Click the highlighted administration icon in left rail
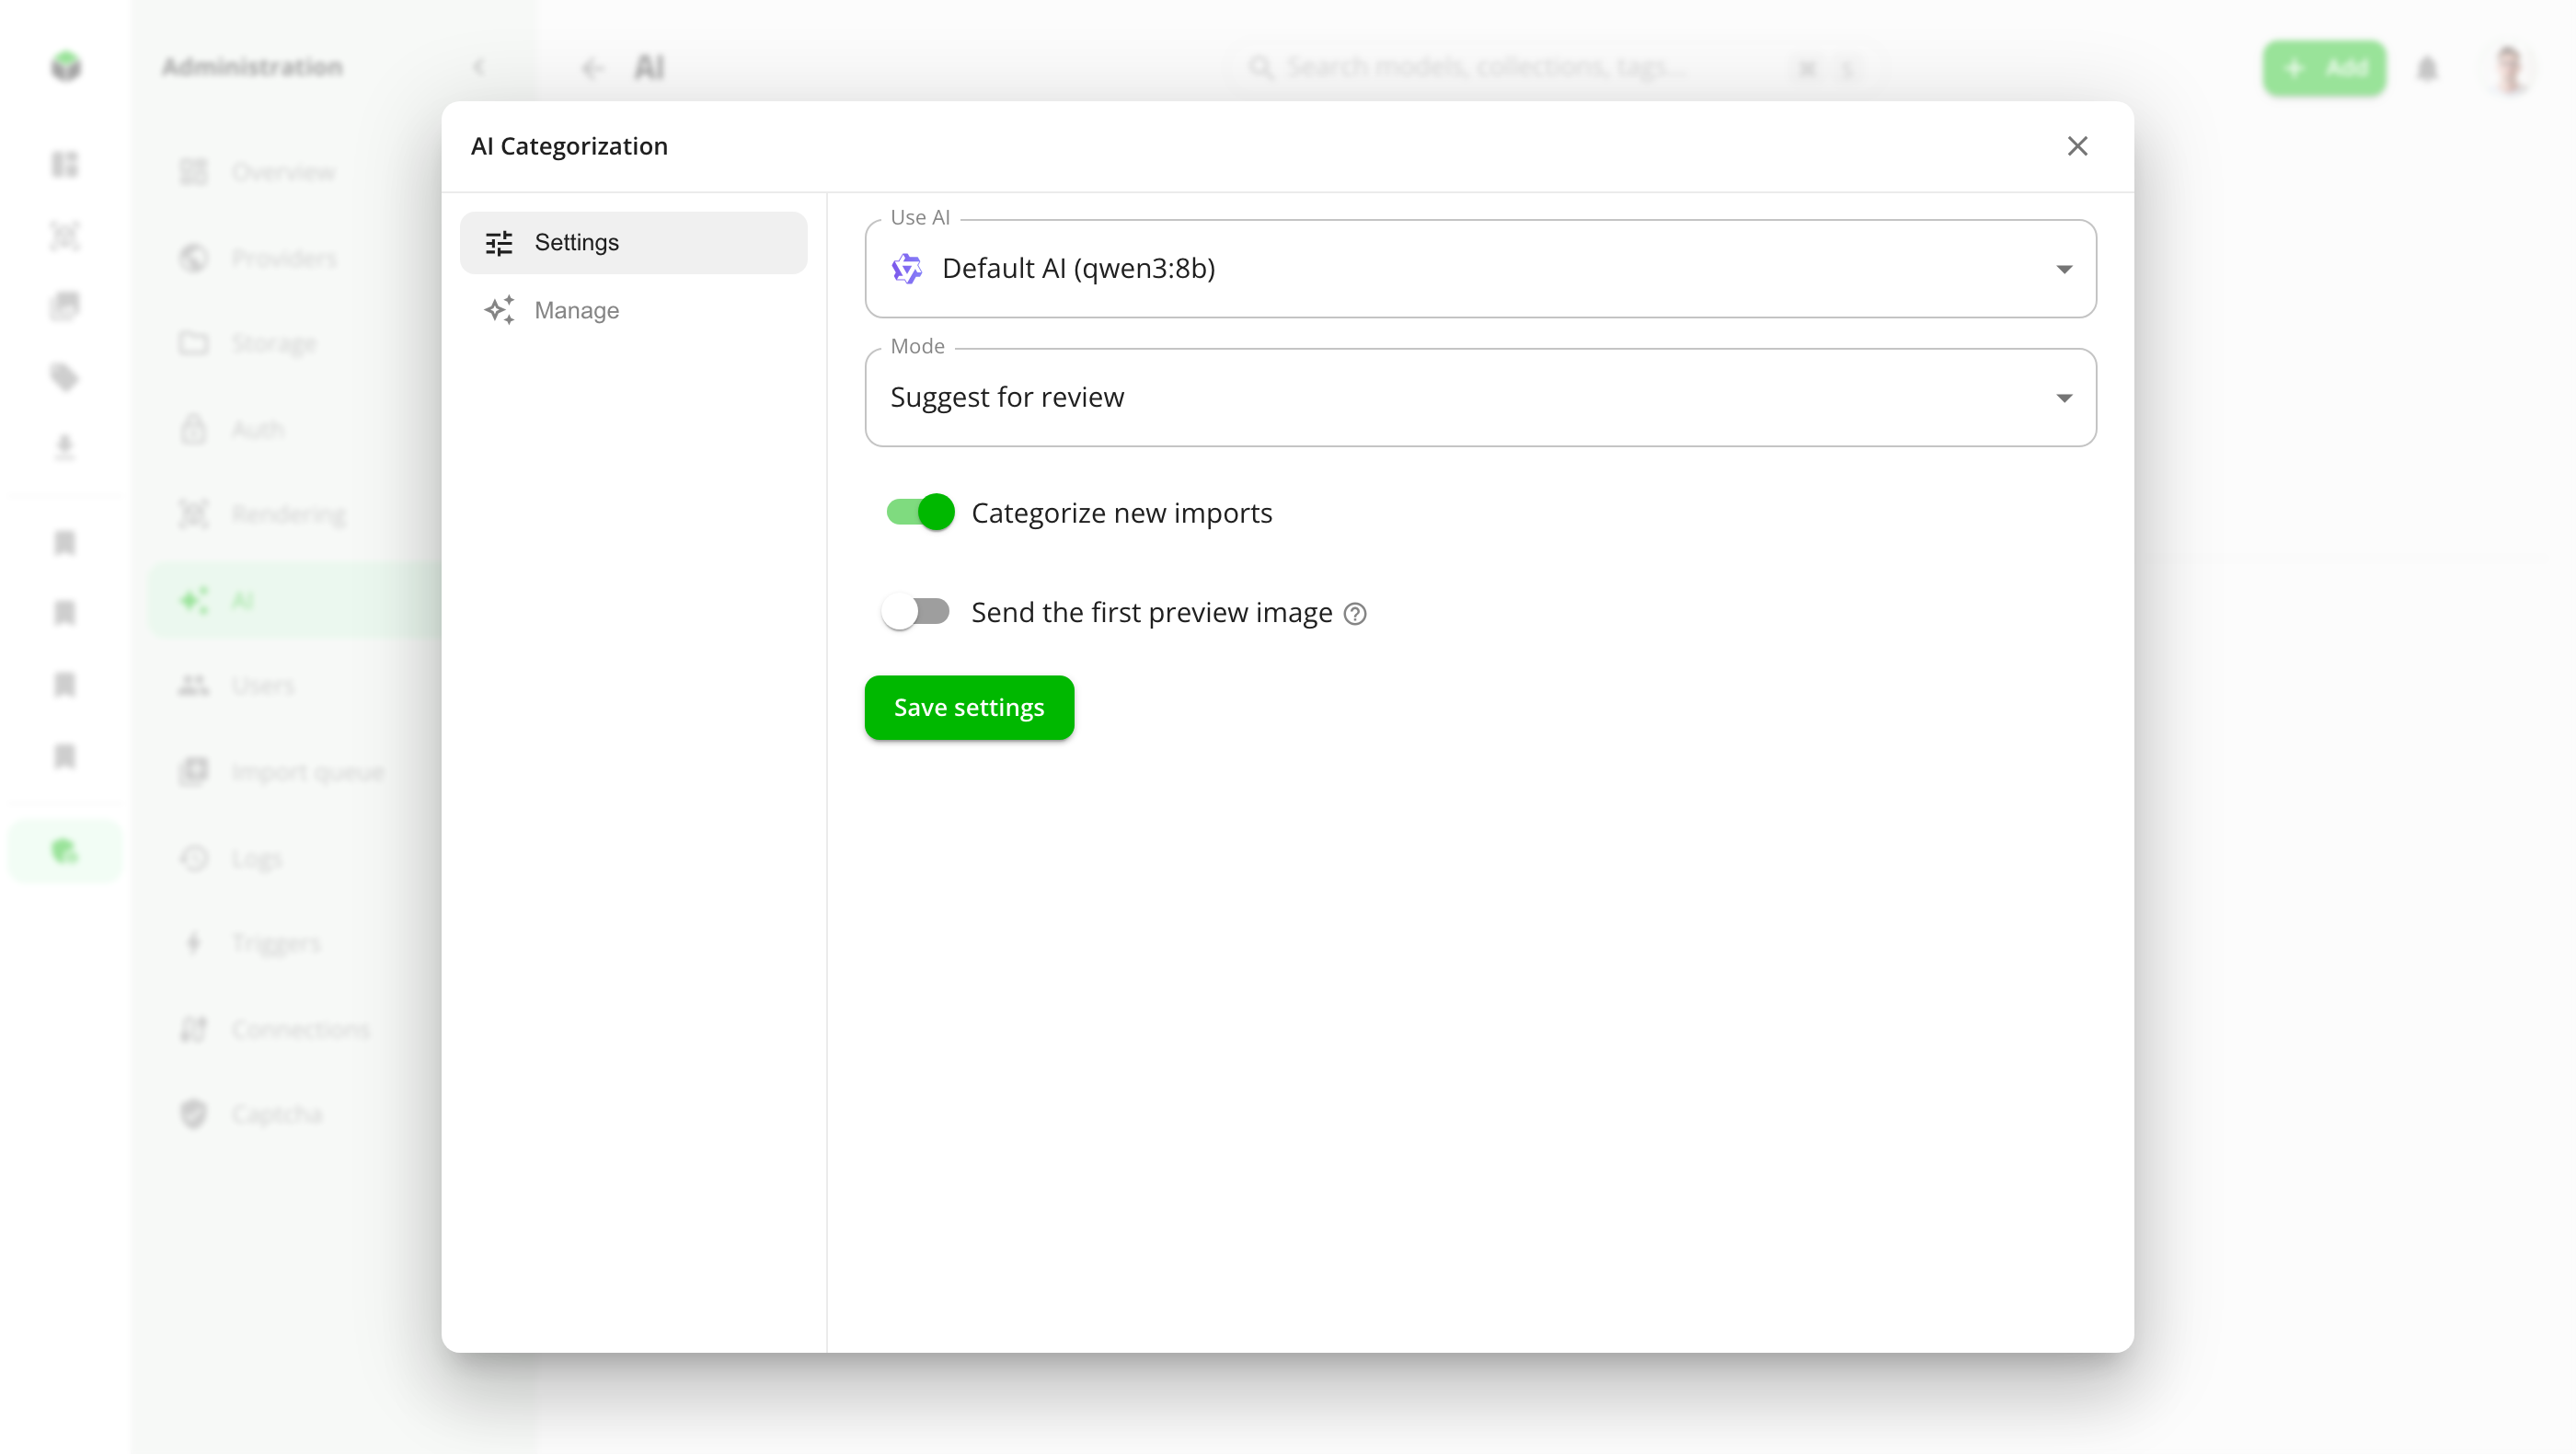2576x1454 pixels. coord(65,851)
